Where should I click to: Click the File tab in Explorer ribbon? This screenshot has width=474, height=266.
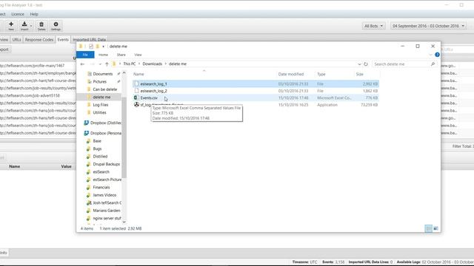pos(85,55)
